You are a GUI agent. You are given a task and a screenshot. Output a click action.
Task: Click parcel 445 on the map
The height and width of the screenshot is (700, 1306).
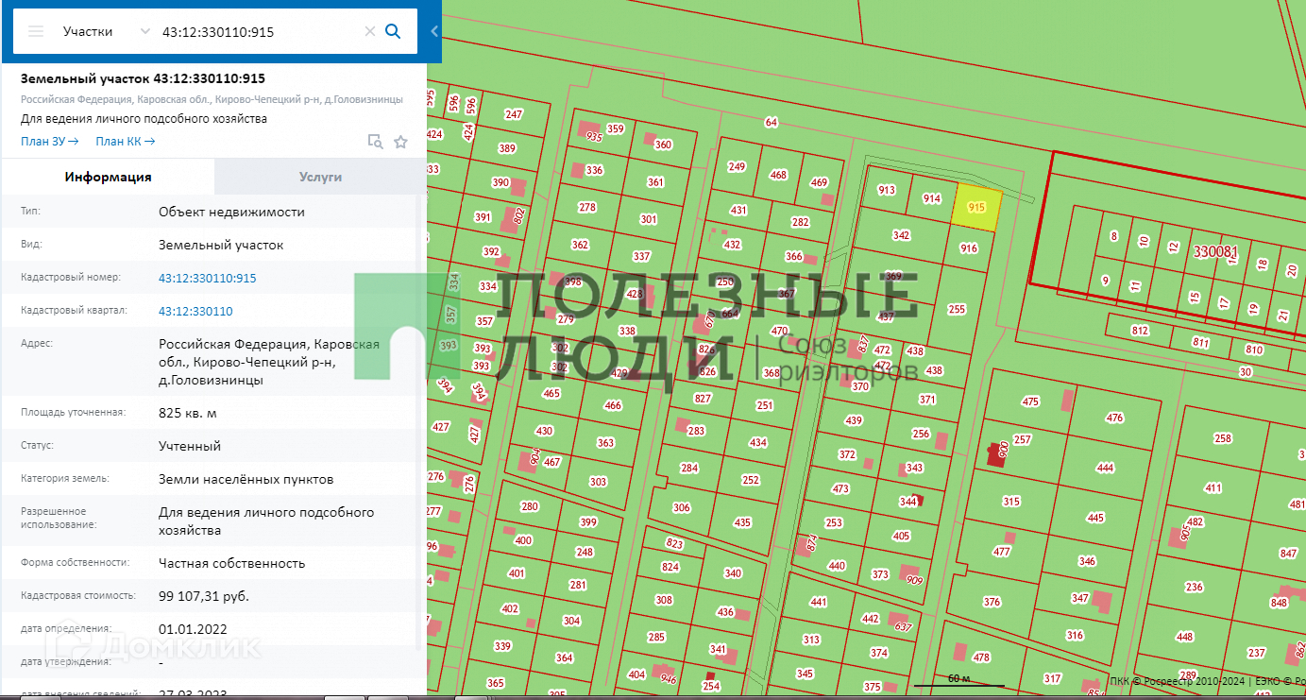[x=1095, y=518]
